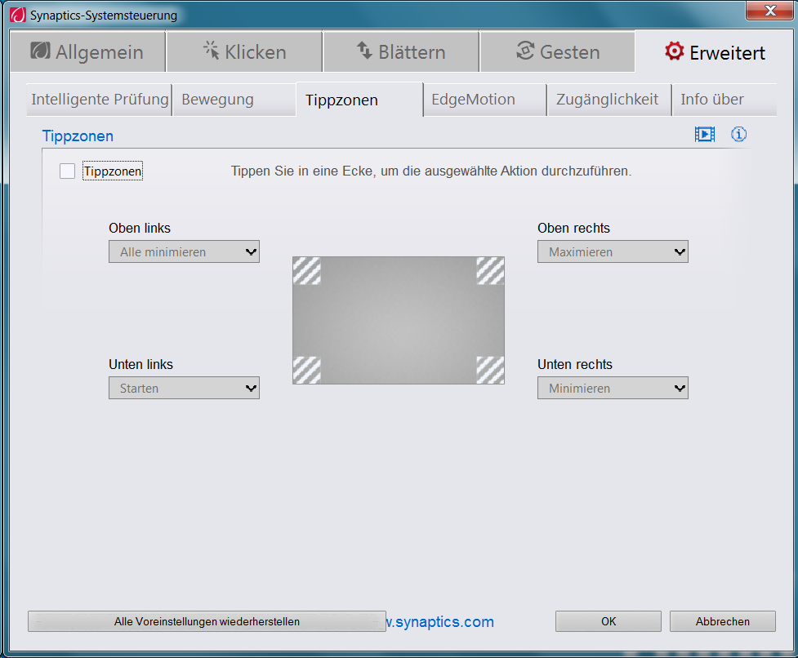Enable the Tippzonen checkbox
Screen dimensions: 798x658
pos(67,171)
